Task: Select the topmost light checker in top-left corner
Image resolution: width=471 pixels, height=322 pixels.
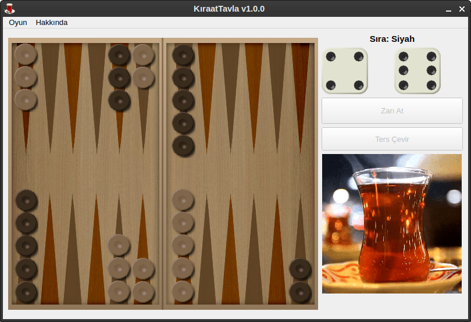Action: [26, 55]
